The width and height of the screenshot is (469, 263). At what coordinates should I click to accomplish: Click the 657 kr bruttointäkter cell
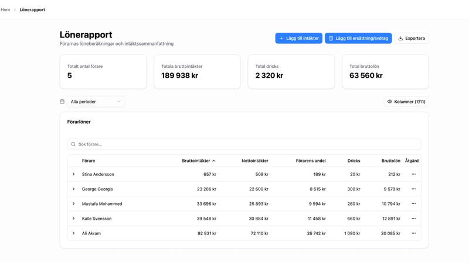pos(210,174)
